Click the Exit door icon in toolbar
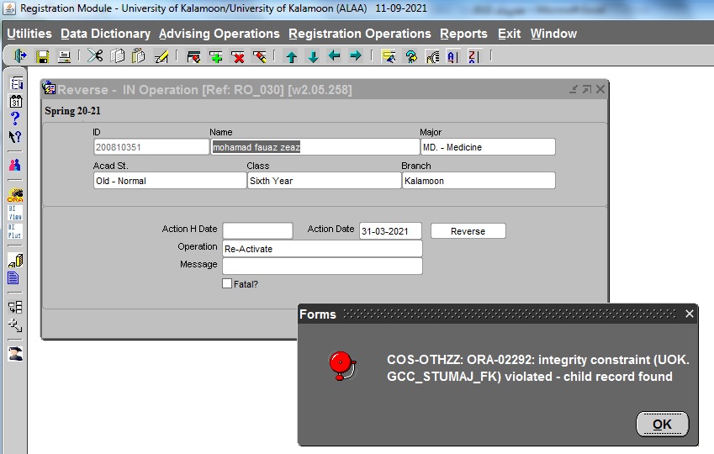 tap(20, 56)
